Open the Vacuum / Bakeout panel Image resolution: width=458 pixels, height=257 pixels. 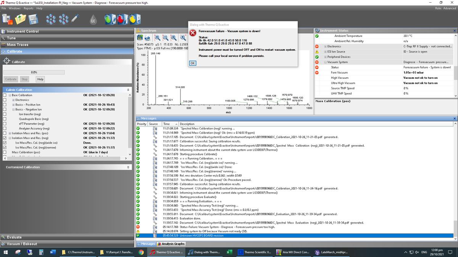pyautogui.click(x=67, y=244)
